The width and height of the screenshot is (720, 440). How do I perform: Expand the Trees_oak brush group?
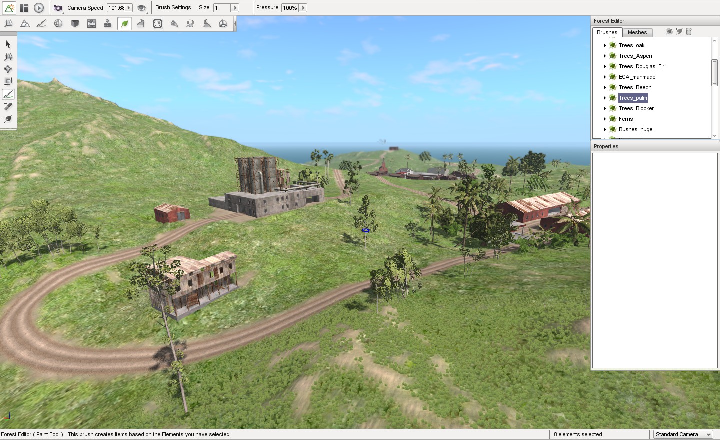pos(605,45)
